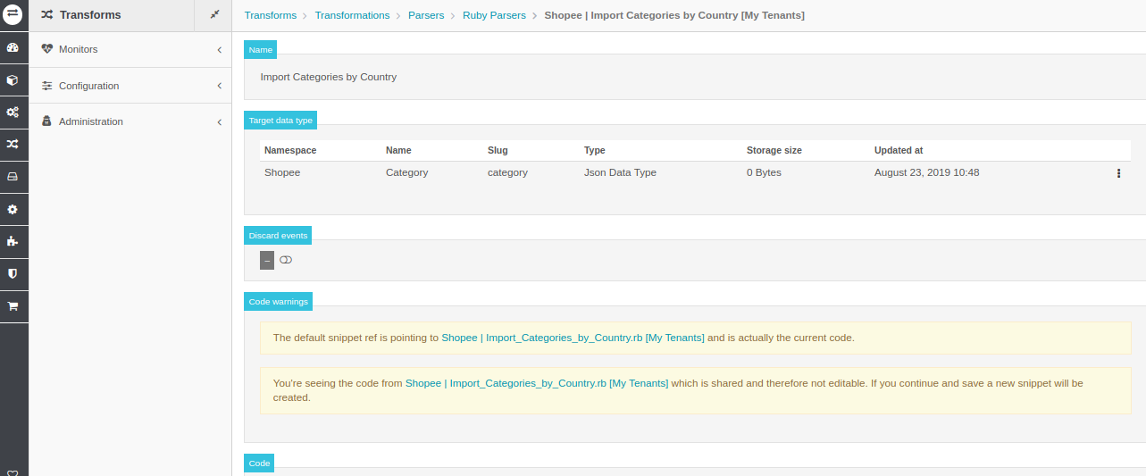
Task: Click the Name field label tab
Action: [x=261, y=50]
